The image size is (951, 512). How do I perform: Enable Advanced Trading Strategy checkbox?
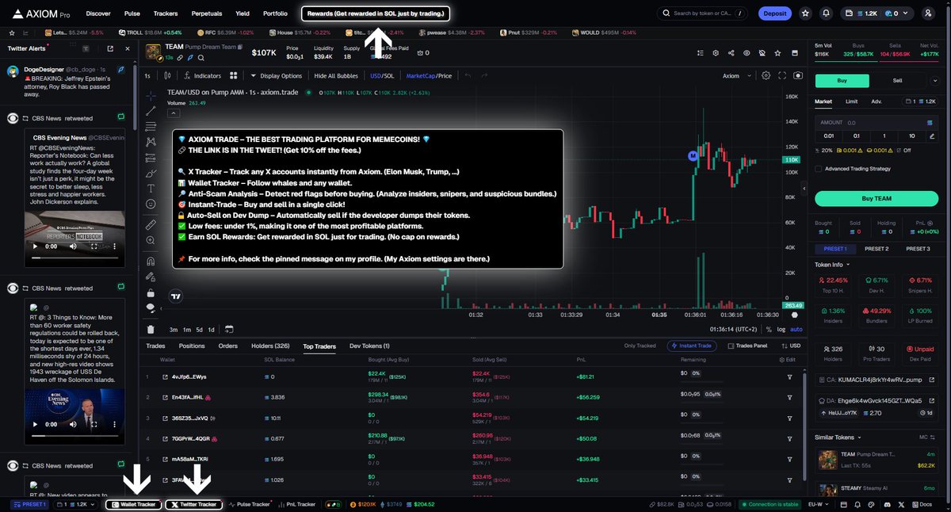click(819, 168)
